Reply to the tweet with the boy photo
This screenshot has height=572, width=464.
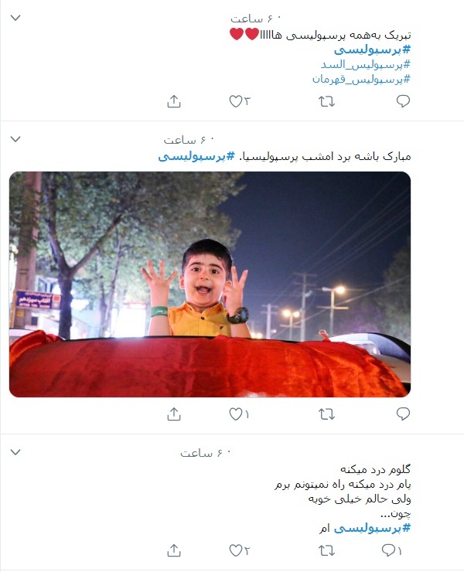(403, 414)
